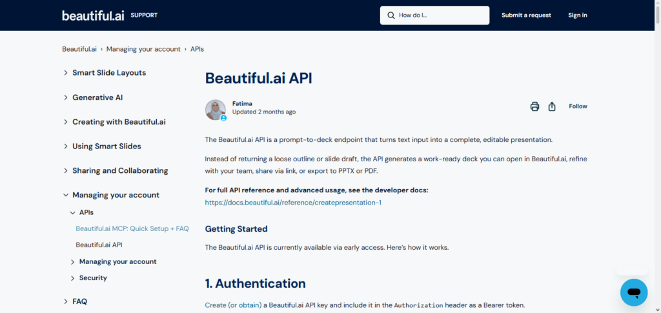661x313 pixels.
Task: Focus the How do I search field
Action: tap(434, 15)
